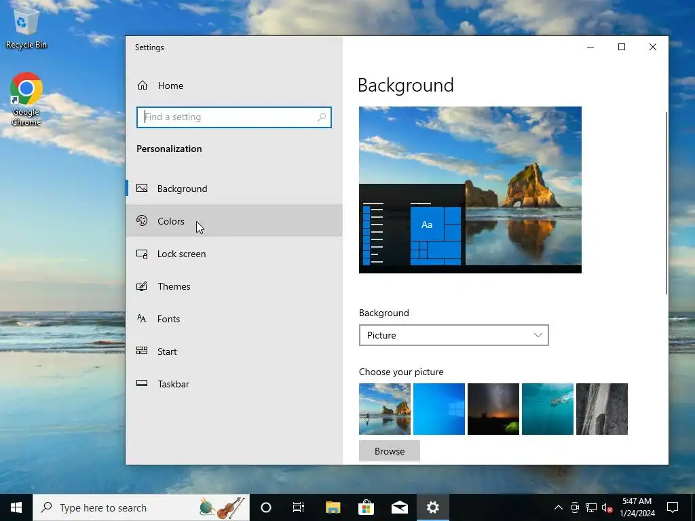Viewport: 695px width, 521px height.
Task: Open the Fonts settings page
Action: tap(234, 319)
